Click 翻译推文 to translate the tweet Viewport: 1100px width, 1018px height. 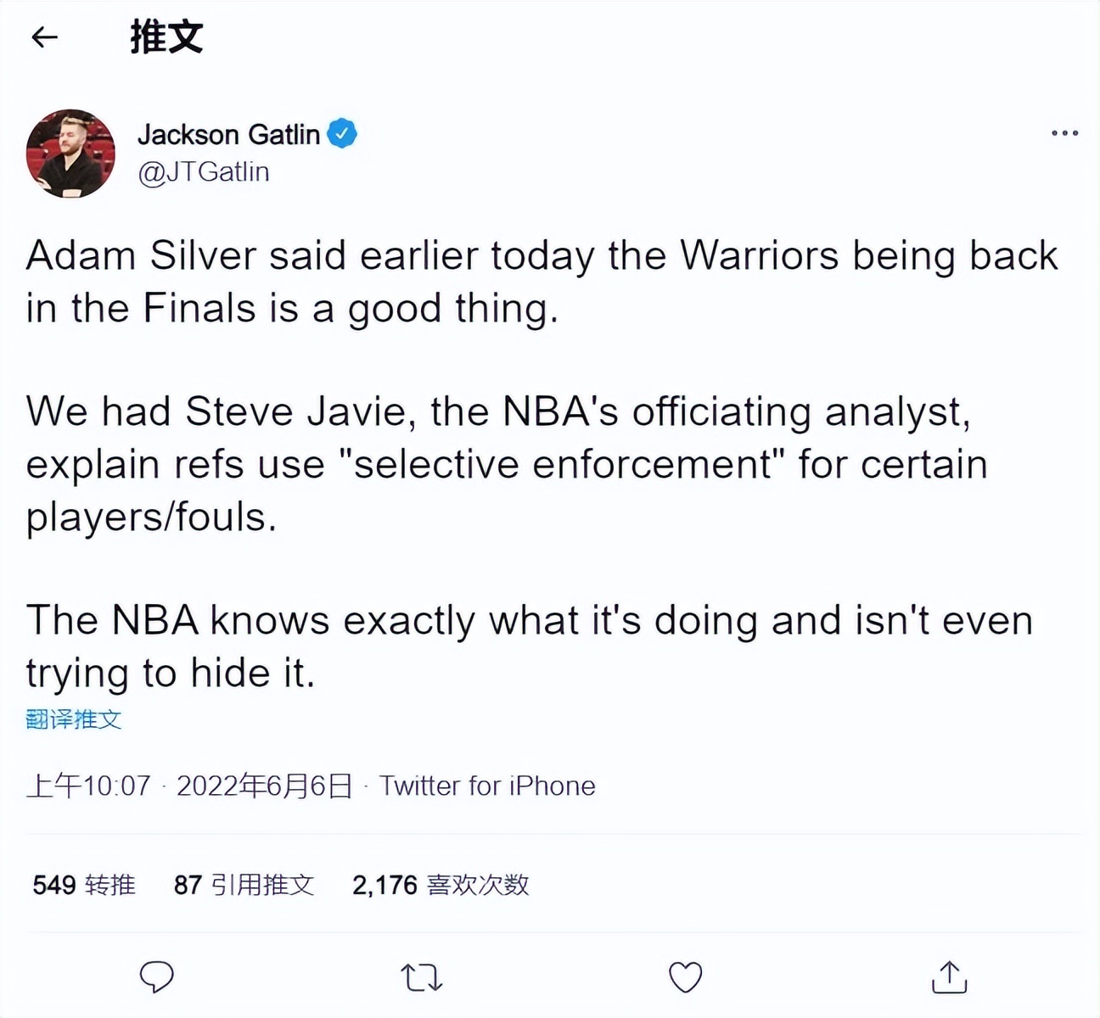click(x=74, y=719)
